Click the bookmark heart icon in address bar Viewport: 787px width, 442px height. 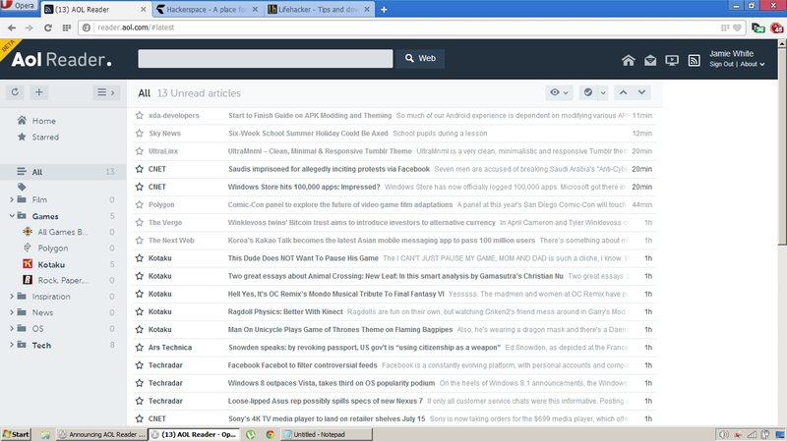737,28
